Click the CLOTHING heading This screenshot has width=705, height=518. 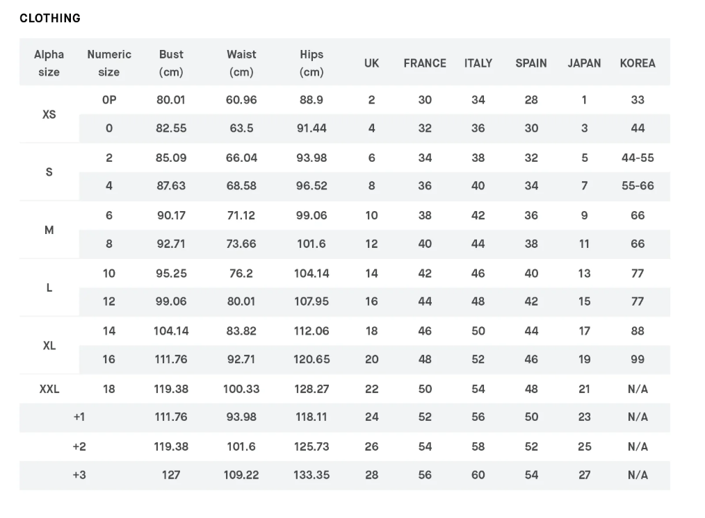point(50,19)
